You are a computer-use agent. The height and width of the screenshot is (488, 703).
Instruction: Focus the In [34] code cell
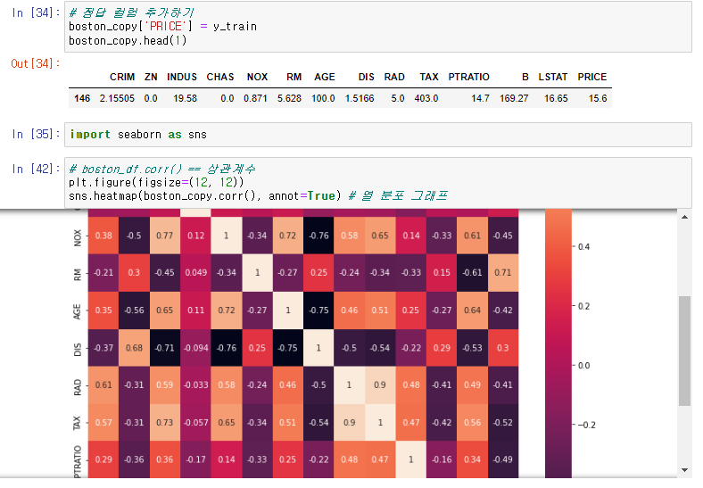click(378, 27)
